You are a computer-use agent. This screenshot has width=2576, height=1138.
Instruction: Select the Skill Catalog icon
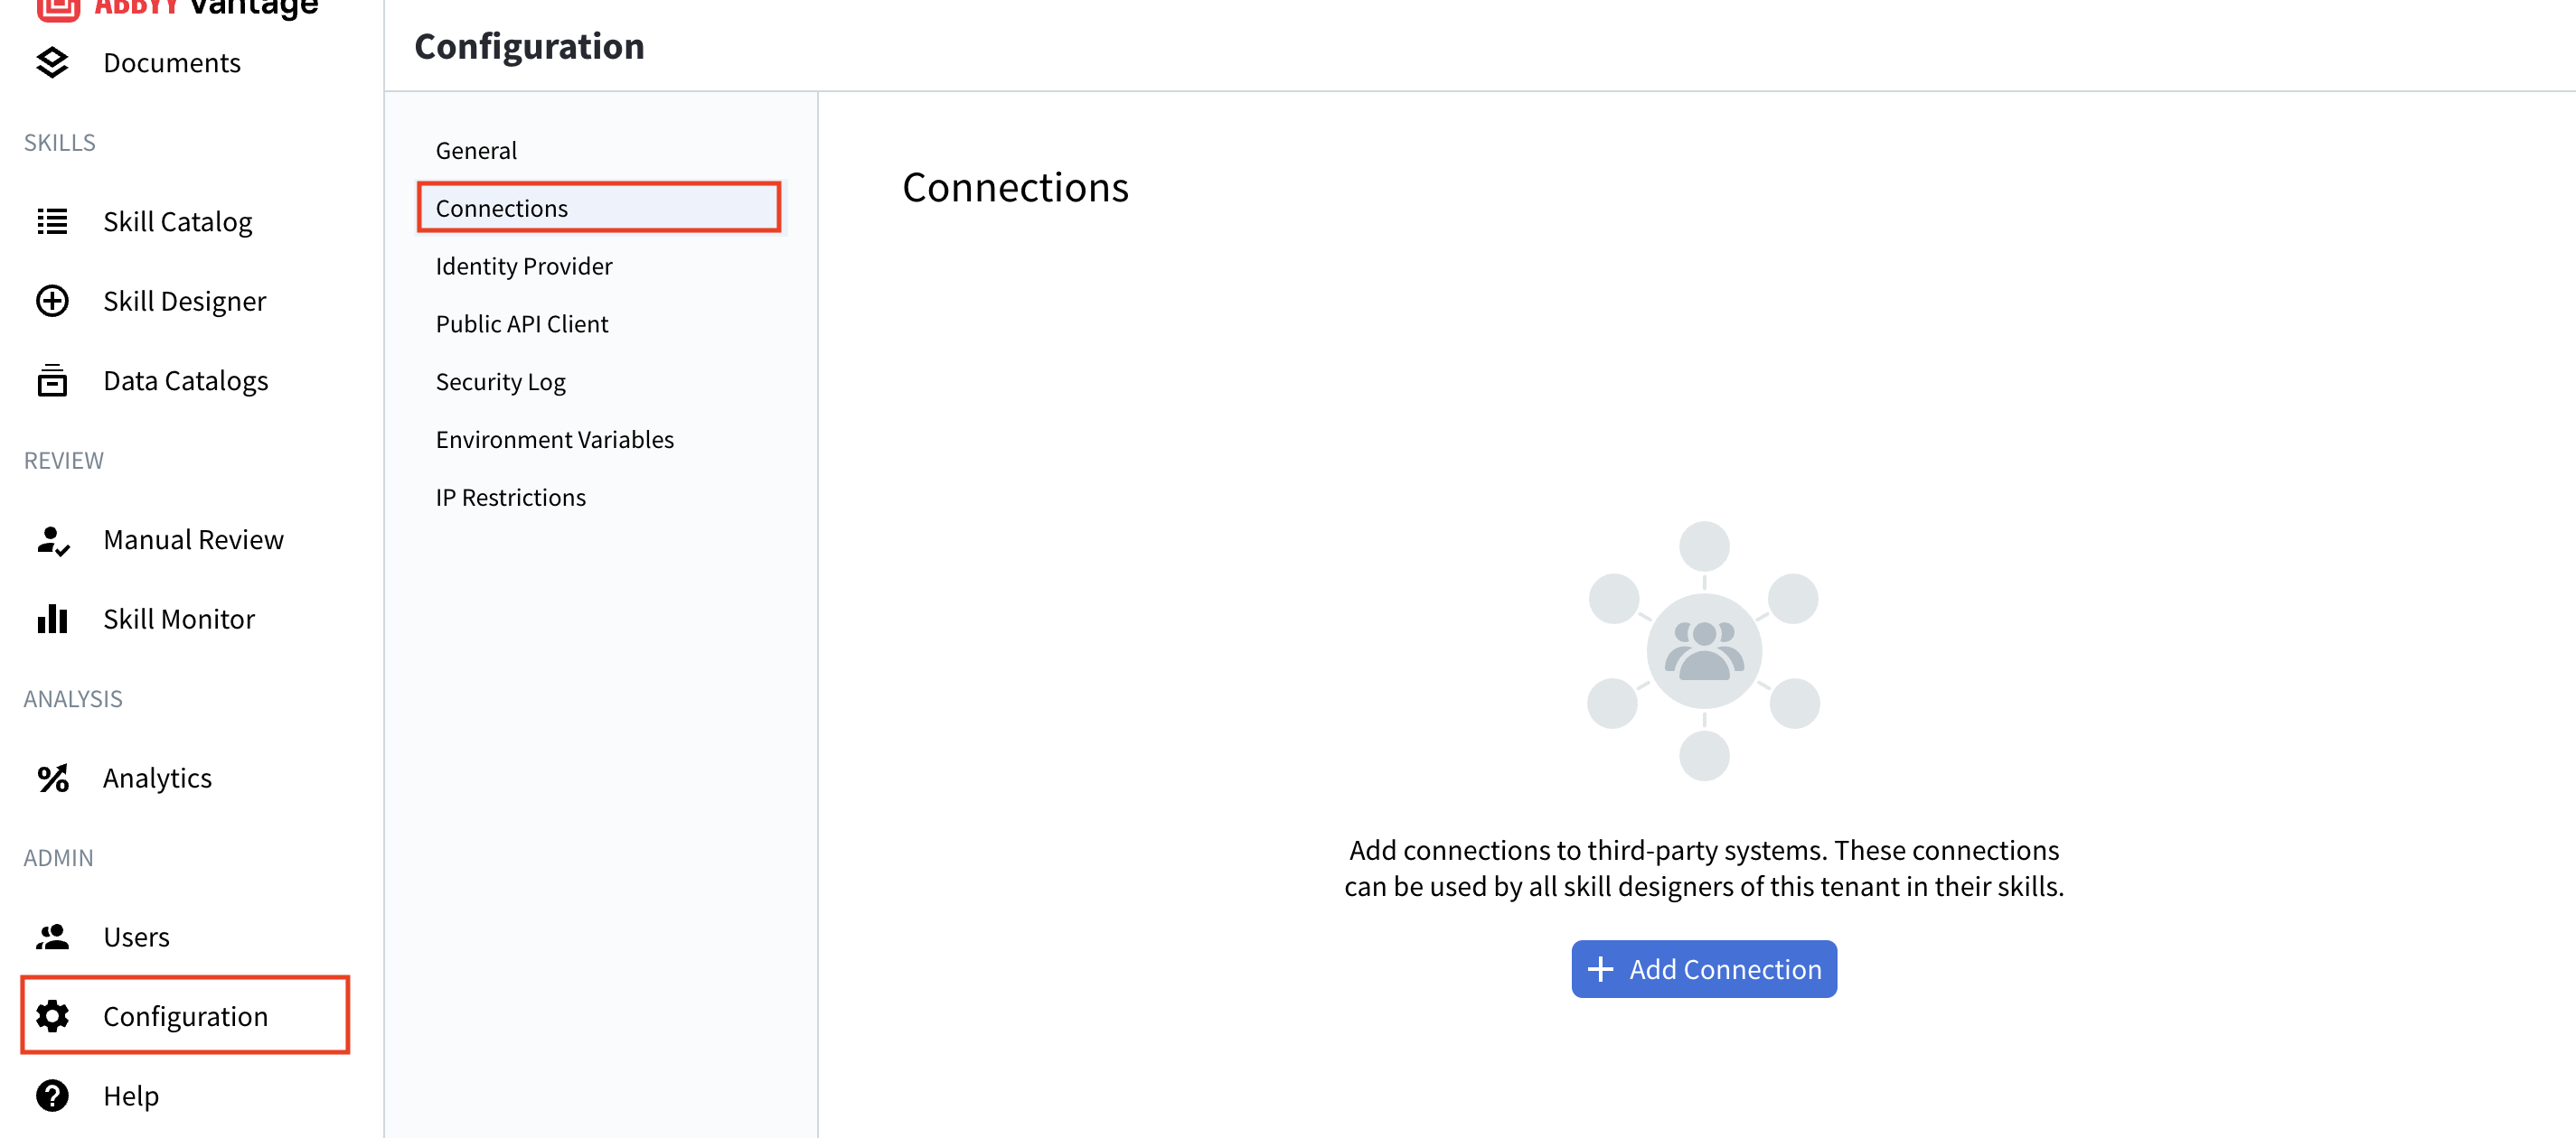[52, 220]
